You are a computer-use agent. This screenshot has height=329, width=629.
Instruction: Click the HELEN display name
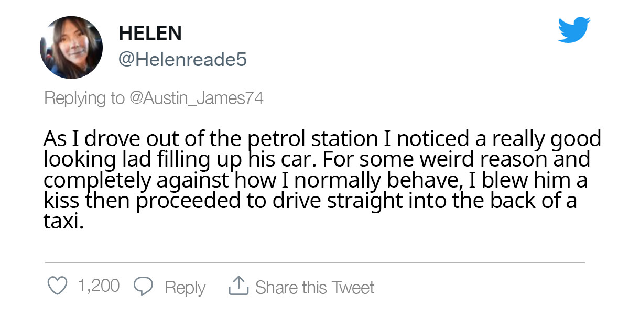[x=150, y=33]
